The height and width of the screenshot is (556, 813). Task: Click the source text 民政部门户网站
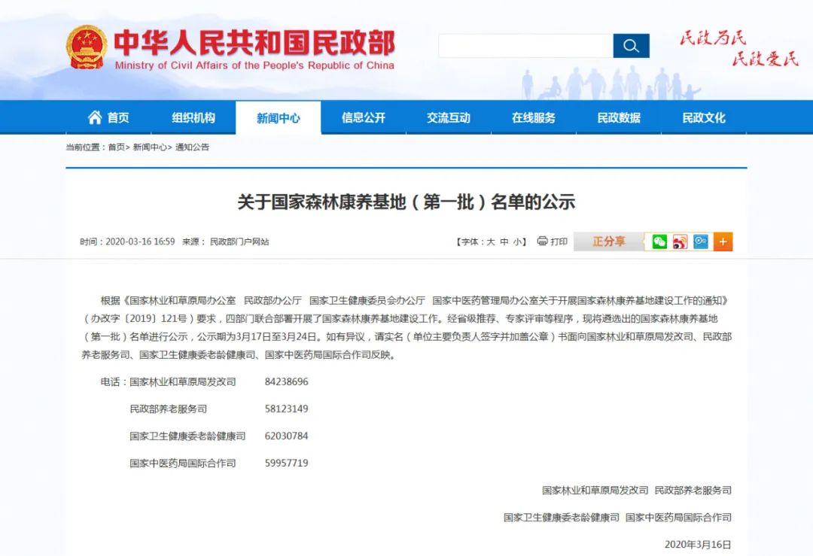239,242
